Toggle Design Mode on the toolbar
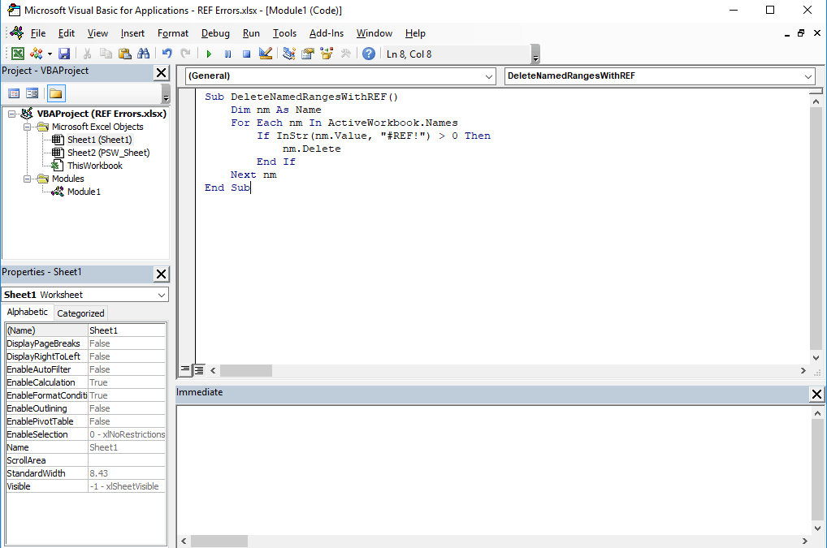827x548 pixels. coord(265,54)
